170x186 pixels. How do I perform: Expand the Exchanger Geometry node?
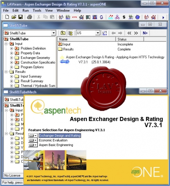(x=12, y=58)
